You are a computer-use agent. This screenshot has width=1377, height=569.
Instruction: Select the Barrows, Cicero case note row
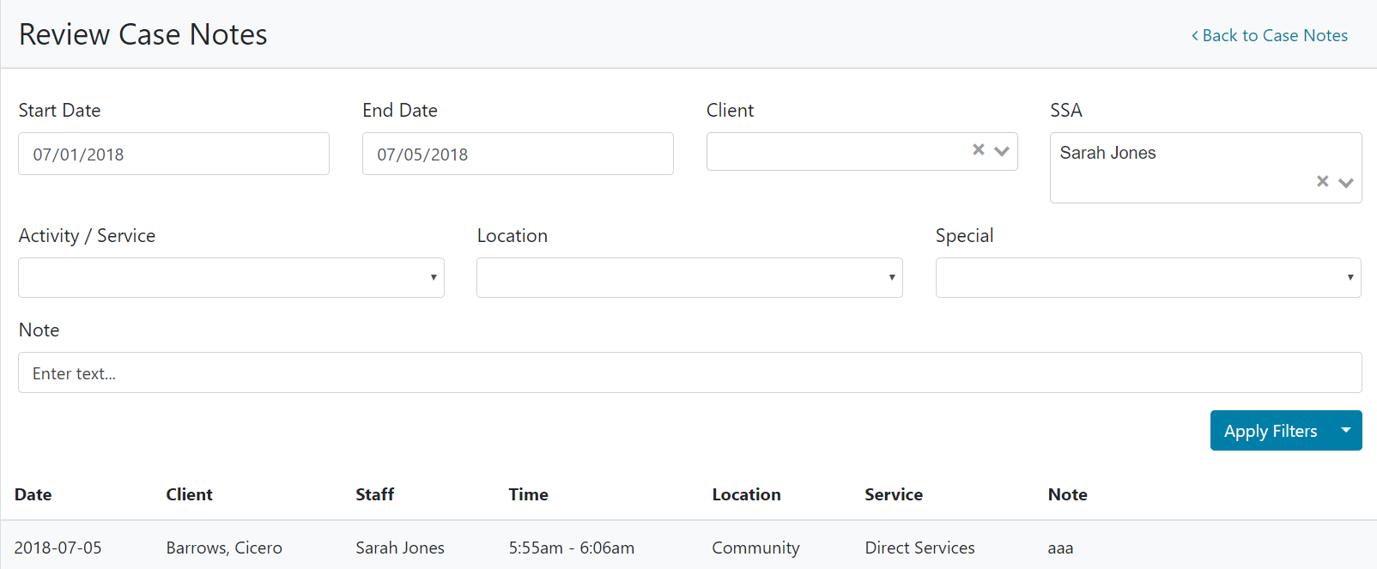[224, 548]
